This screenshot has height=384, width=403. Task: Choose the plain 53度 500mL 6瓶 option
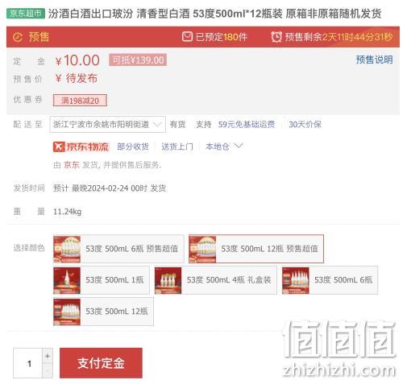[330, 280]
